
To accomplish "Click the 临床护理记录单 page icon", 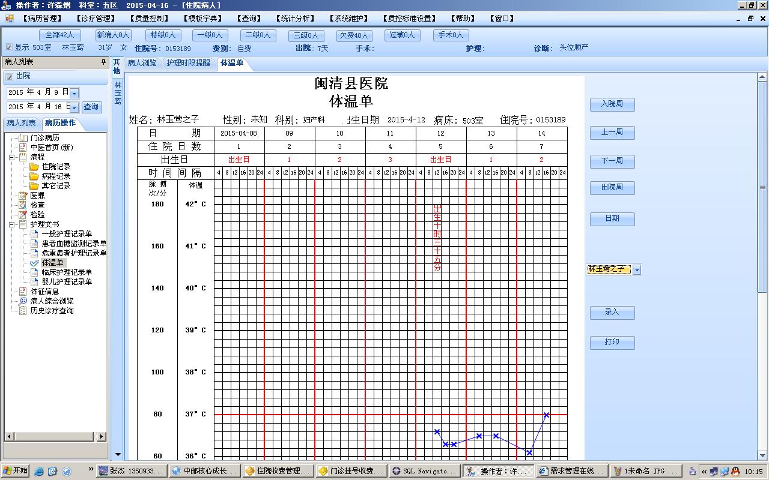I will 34,272.
